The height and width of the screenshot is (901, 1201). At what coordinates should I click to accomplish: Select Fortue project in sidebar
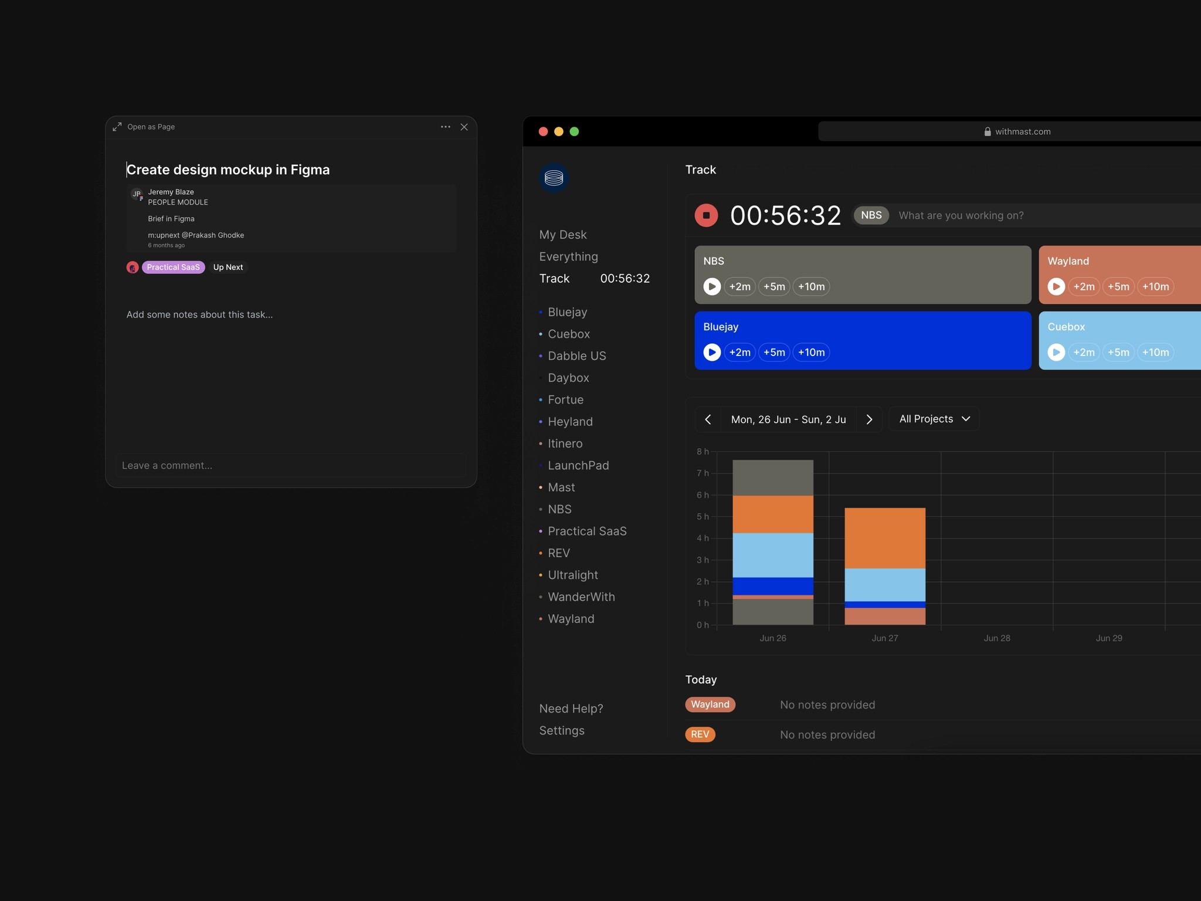[565, 399]
